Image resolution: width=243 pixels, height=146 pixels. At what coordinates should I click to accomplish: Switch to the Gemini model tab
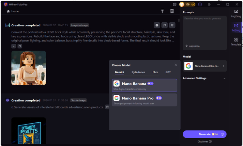click(x=119, y=72)
